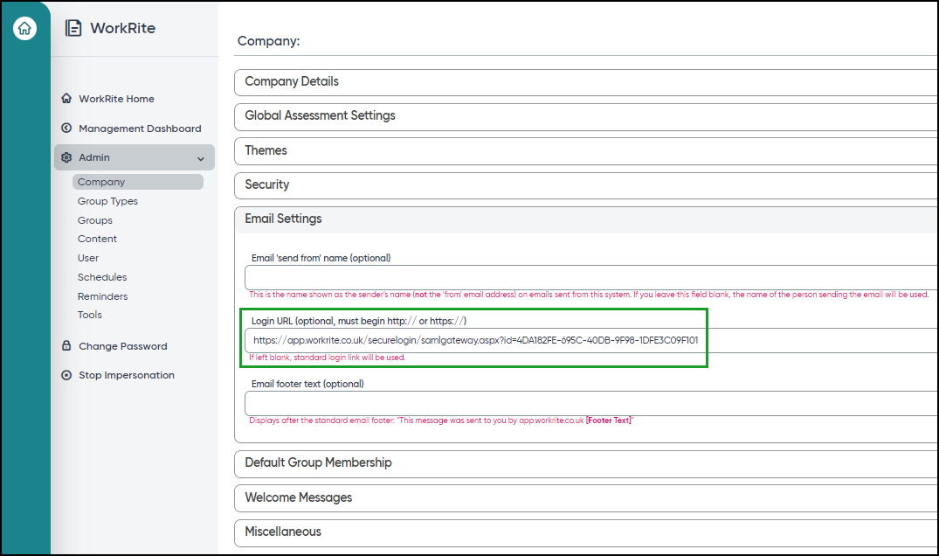The image size is (939, 556).
Task: Collapse the Admin menu chevron
Action: click(x=201, y=159)
